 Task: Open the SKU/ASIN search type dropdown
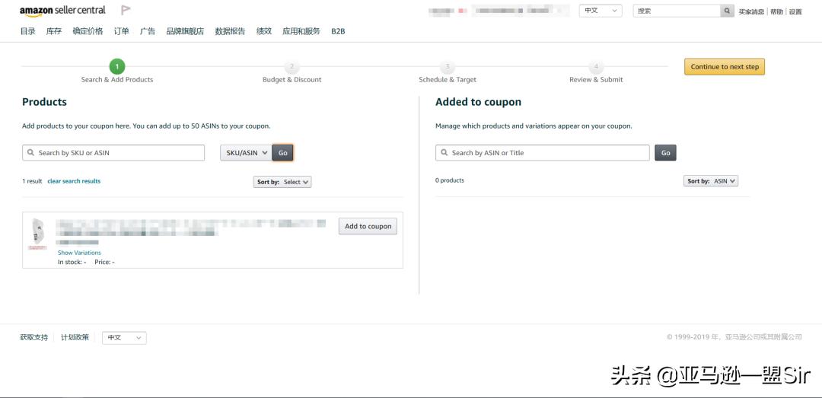246,153
